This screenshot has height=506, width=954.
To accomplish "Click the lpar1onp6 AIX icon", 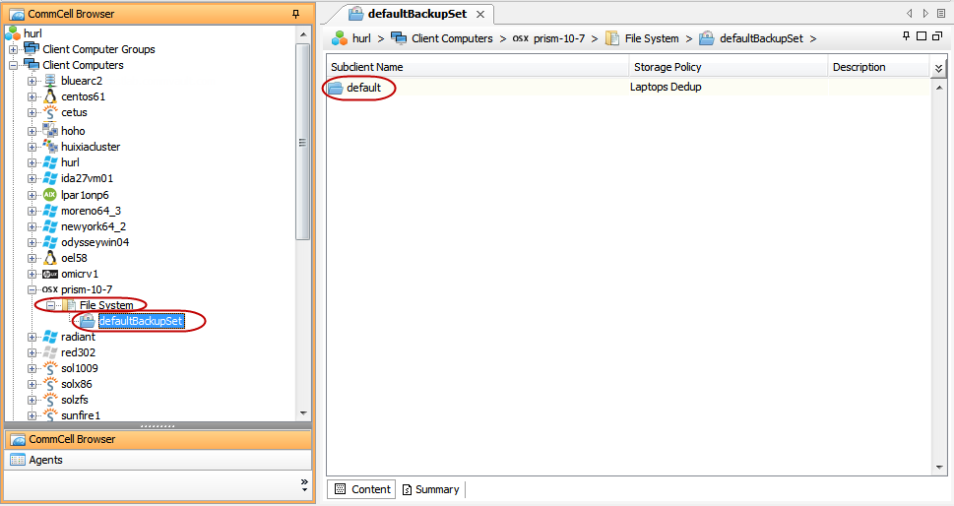I will click(x=51, y=195).
